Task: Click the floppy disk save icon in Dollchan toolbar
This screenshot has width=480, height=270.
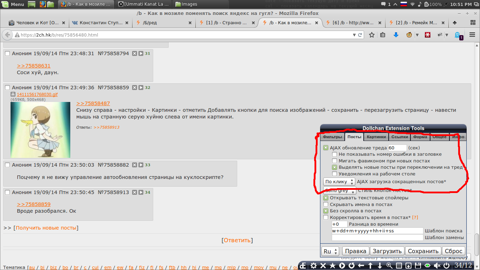Action: tap(418, 265)
